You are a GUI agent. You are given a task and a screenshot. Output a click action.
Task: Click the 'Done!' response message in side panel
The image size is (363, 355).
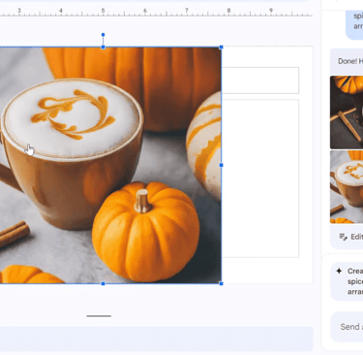347,61
